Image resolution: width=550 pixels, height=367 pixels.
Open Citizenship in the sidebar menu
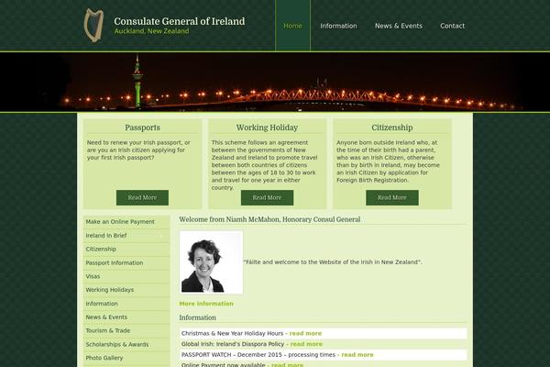[x=126, y=249]
